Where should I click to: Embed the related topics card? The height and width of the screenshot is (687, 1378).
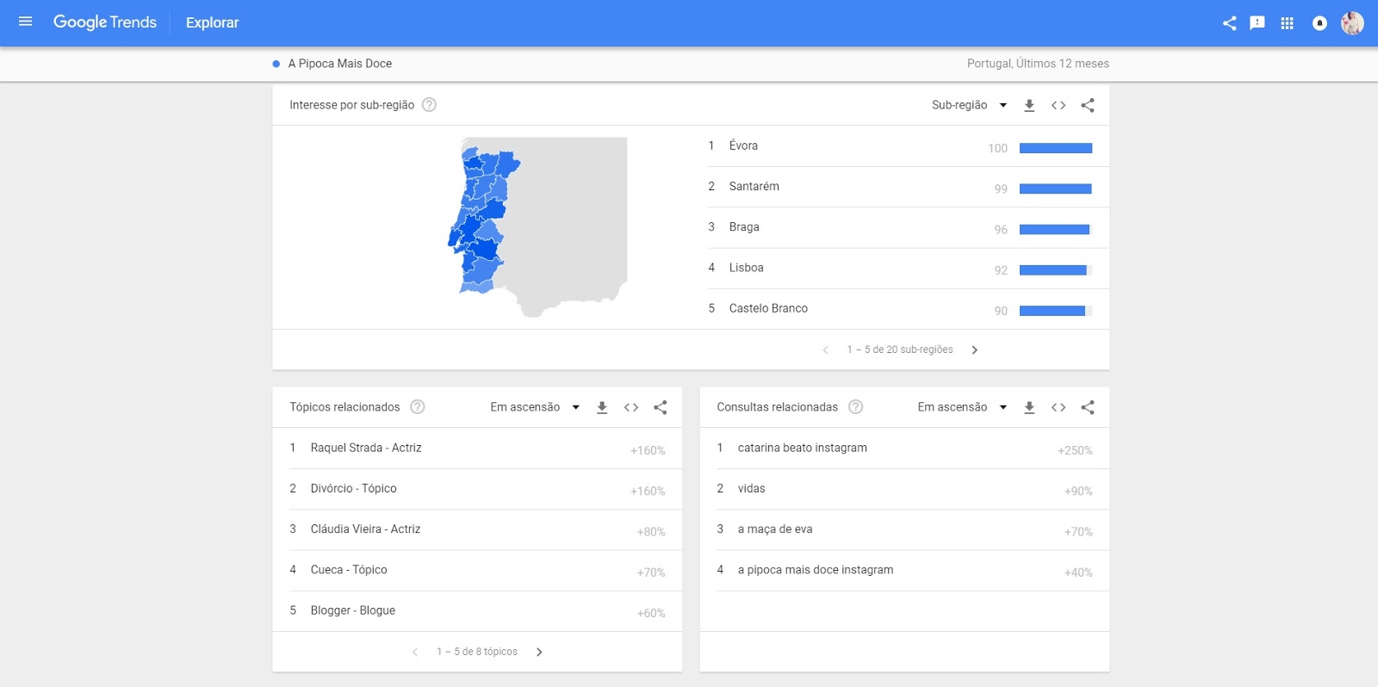[x=631, y=407]
